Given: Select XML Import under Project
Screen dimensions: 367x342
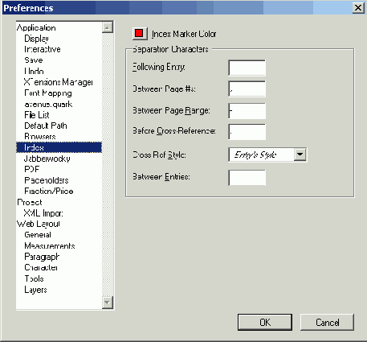Looking at the screenshot, I should pos(43,213).
